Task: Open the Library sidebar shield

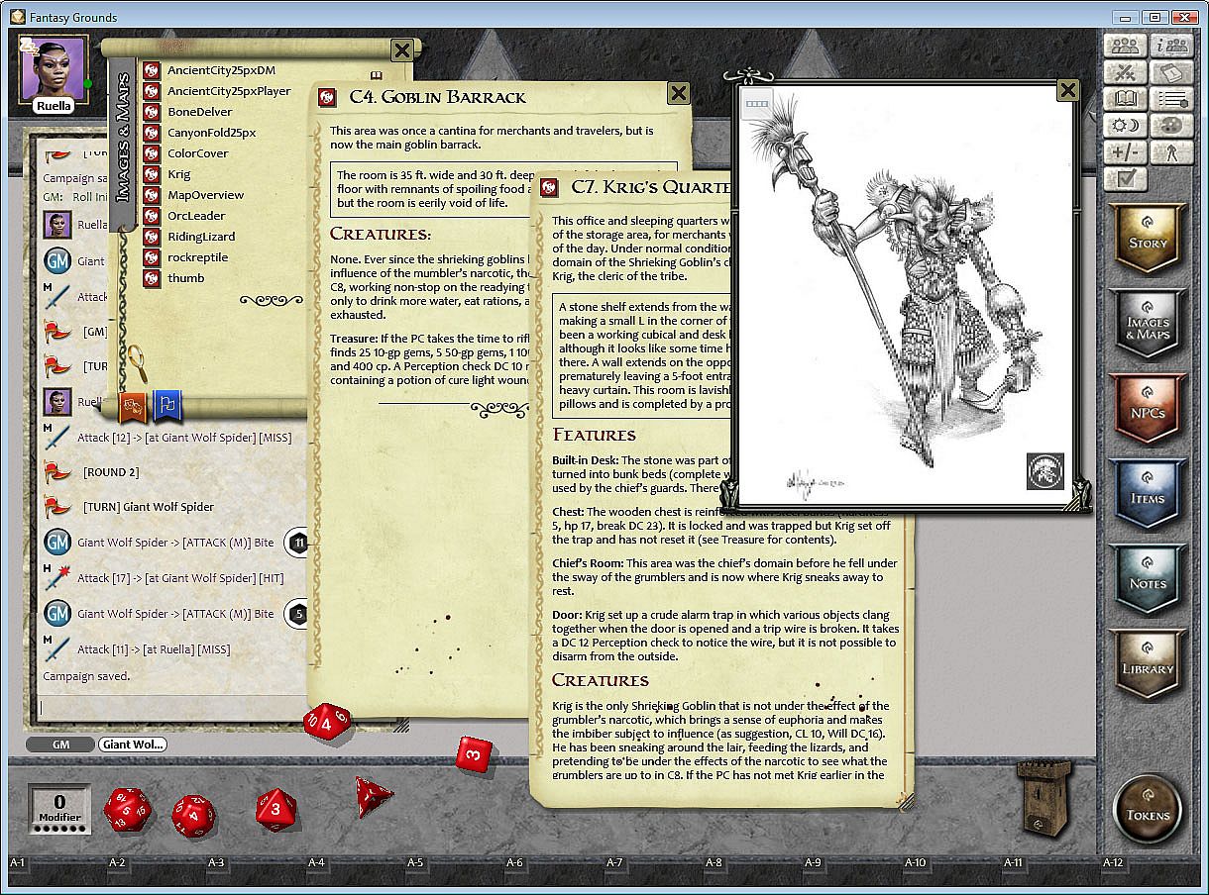Action: point(1148,666)
